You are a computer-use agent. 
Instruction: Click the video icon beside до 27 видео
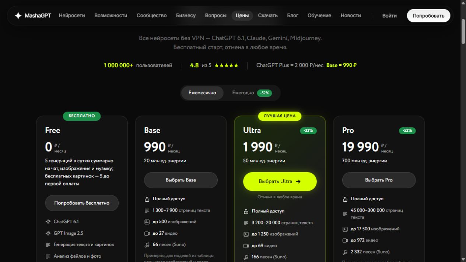[147, 234]
